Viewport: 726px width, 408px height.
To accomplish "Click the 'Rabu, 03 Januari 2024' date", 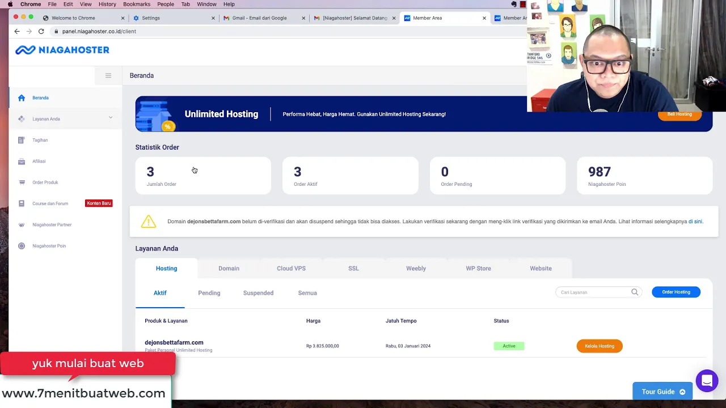I will tap(408, 346).
